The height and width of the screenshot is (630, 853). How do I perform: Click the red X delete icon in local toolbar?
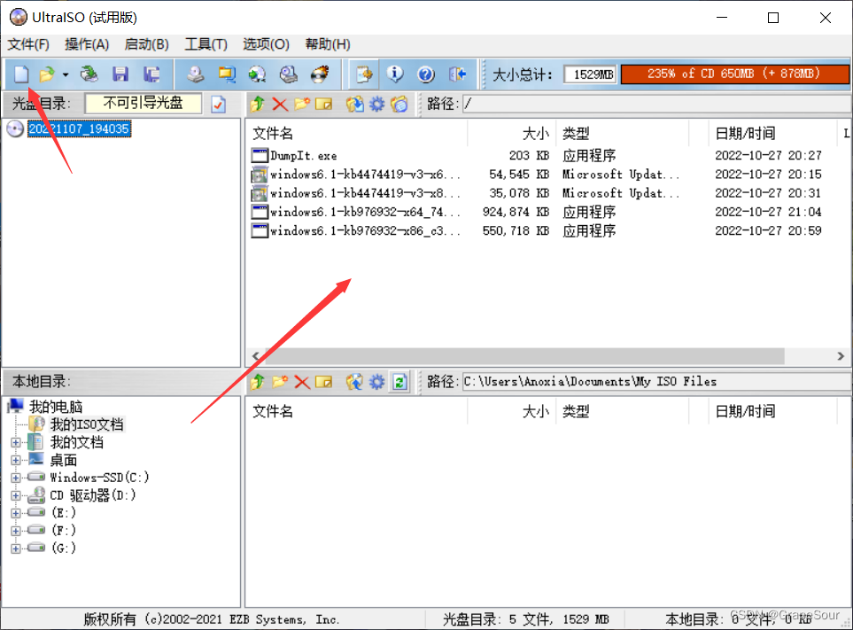[x=302, y=382]
